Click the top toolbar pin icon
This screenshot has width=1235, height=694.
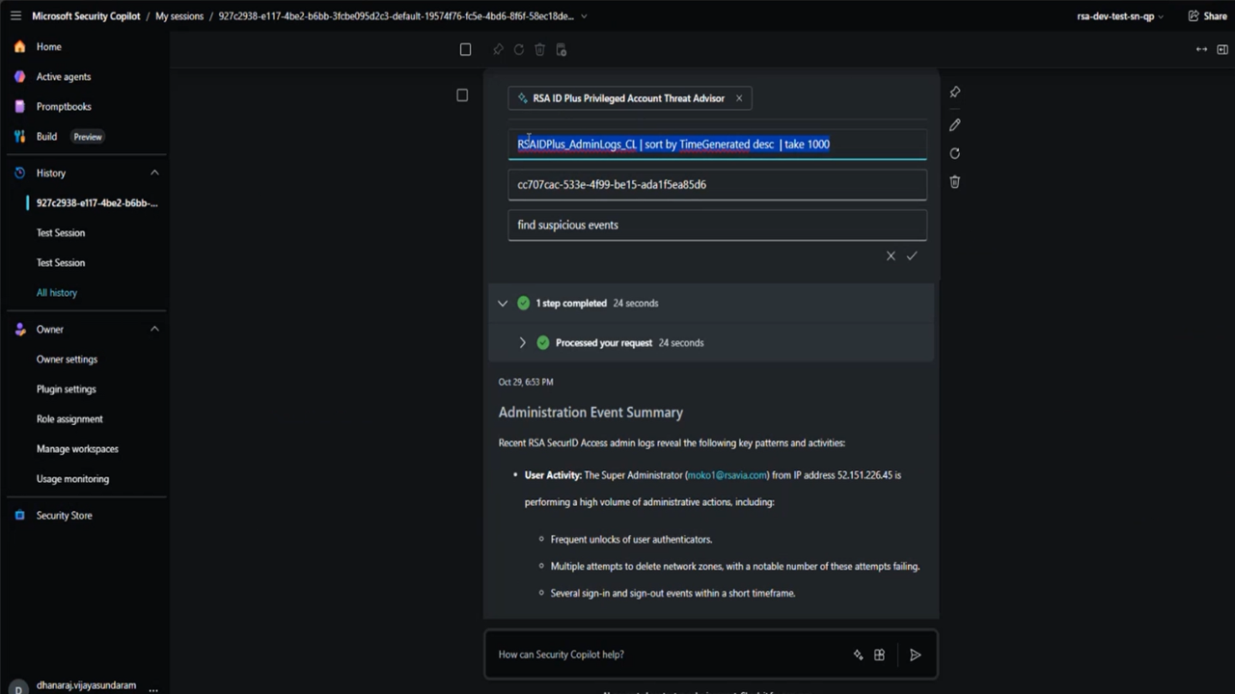[x=498, y=49]
